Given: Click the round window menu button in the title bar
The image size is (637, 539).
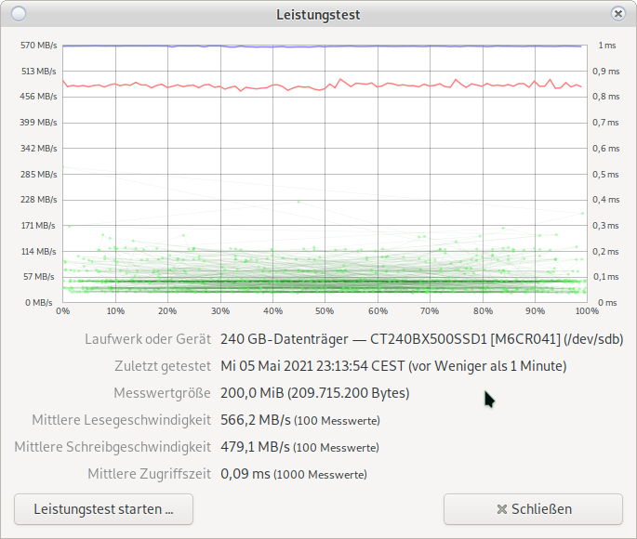Looking at the screenshot, I should click(19, 14).
